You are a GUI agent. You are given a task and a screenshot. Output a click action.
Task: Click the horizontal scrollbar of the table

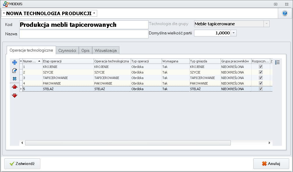[x=128, y=143]
